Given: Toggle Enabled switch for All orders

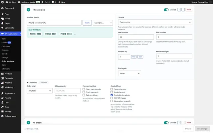Looking at the screenshot, I should coord(166,123).
